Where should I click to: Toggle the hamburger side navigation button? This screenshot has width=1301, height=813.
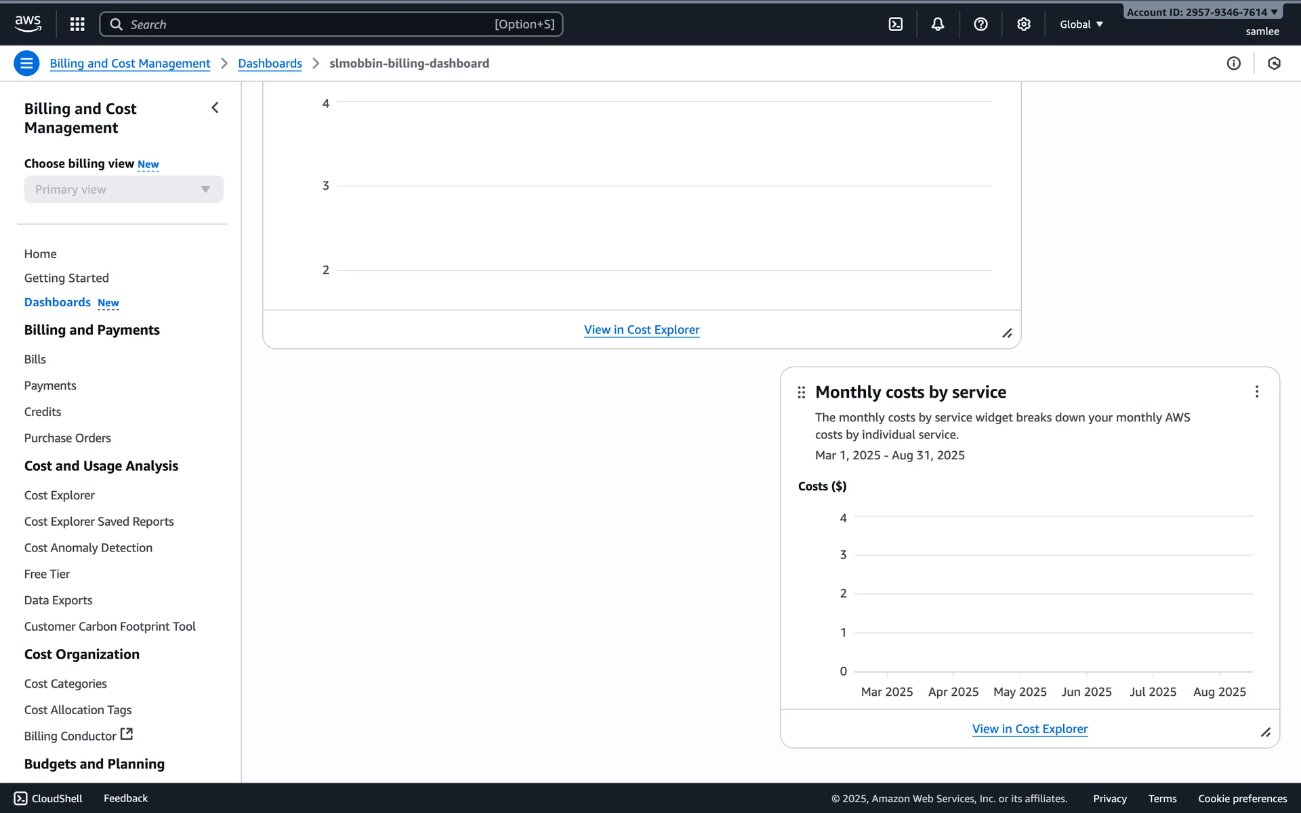click(x=26, y=63)
